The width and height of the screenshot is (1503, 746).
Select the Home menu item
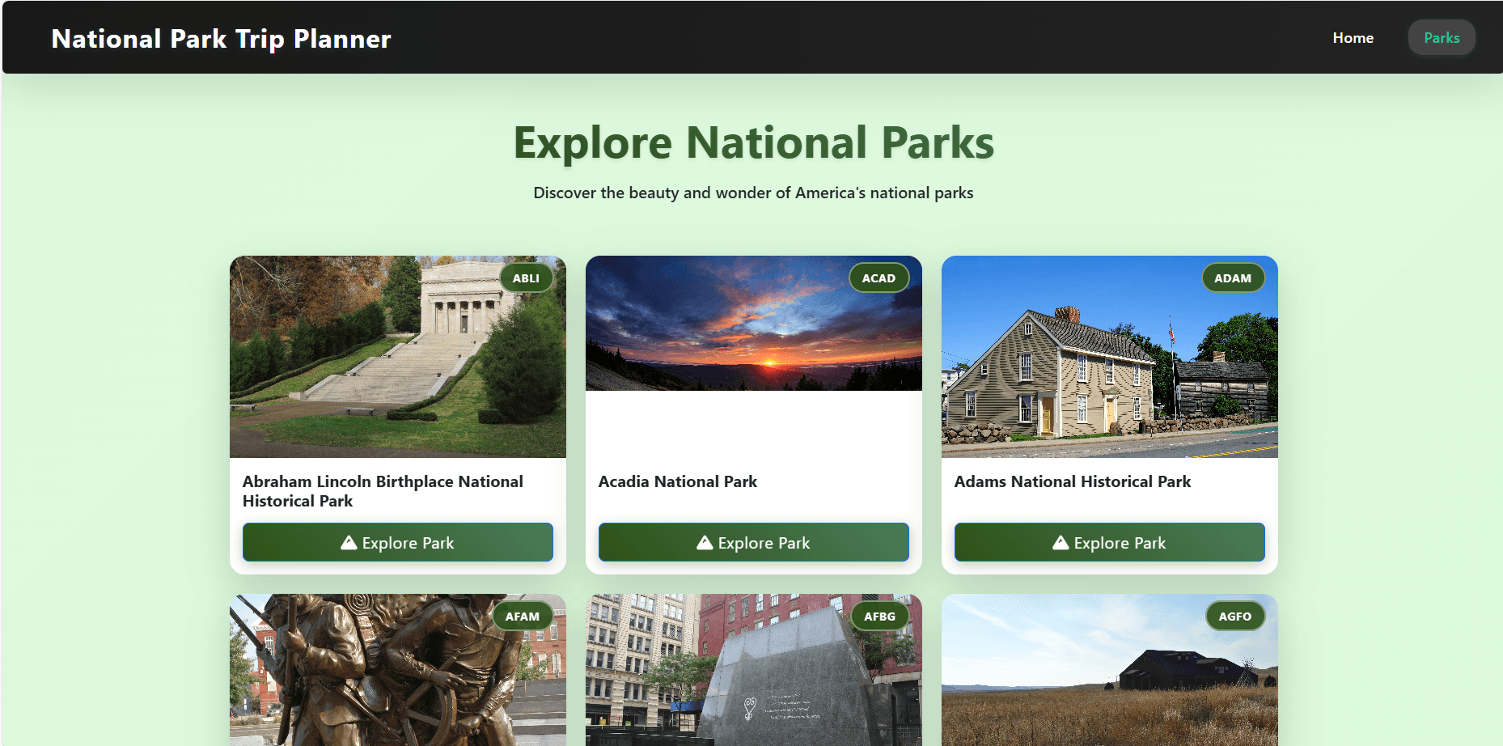1353,37
